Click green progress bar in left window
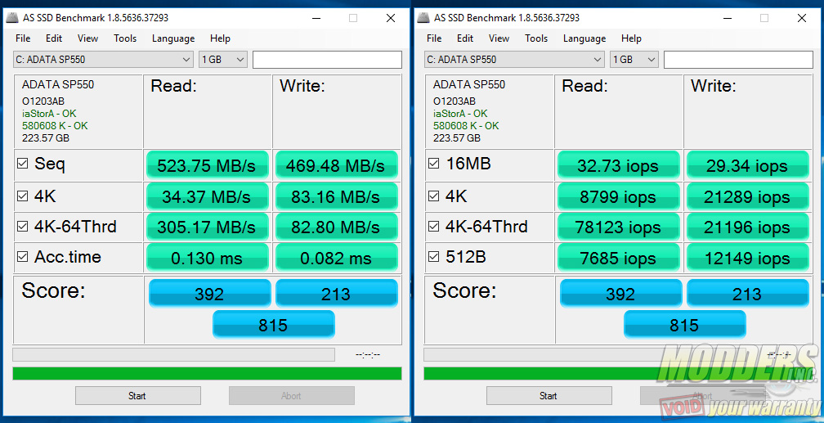This screenshot has height=423, width=824. coord(207,374)
